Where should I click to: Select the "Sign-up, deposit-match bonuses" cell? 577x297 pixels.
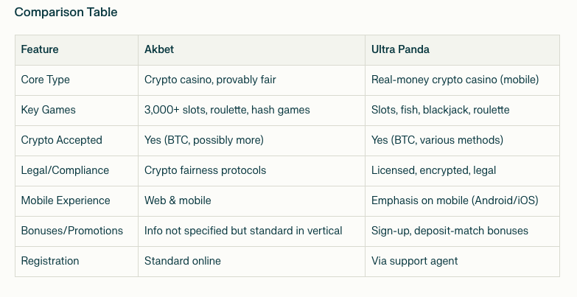[450, 231]
